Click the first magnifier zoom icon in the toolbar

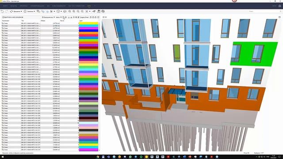click(x=70, y=11)
